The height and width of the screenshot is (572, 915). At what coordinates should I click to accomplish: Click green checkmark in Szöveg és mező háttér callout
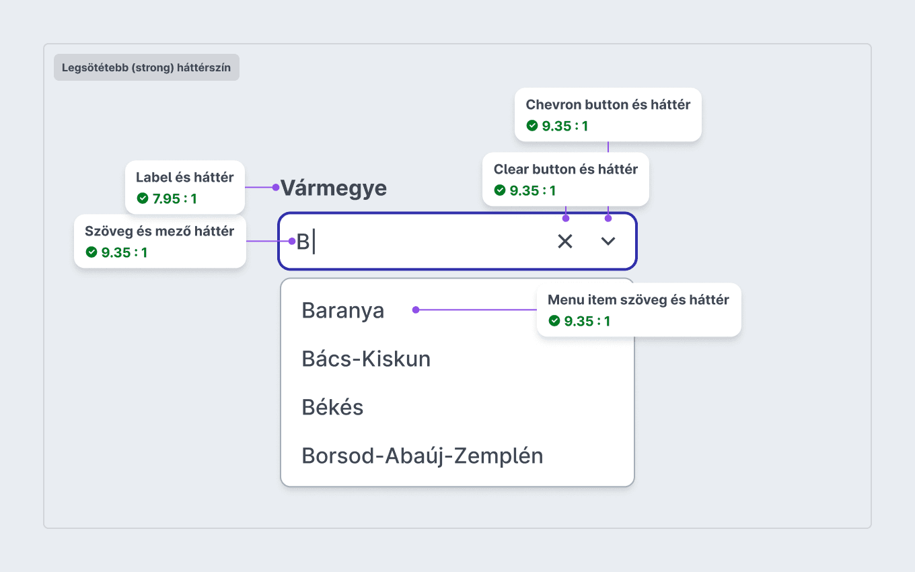click(91, 252)
